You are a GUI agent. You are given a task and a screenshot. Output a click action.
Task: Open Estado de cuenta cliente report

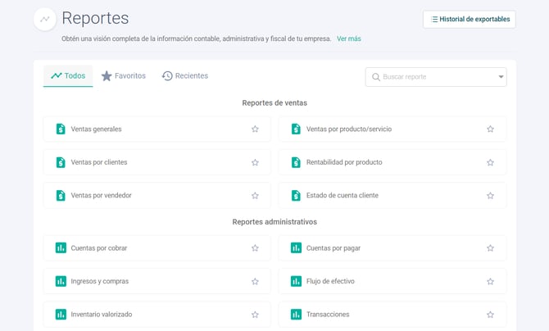(x=392, y=196)
